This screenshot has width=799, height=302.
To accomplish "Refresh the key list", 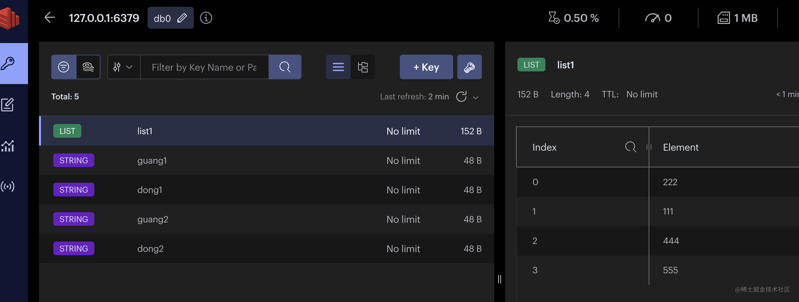I will pos(461,97).
